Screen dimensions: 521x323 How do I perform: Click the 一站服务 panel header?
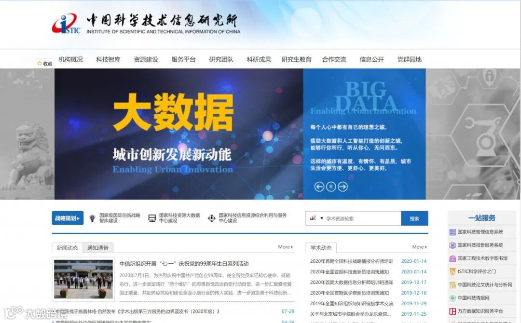(481, 218)
